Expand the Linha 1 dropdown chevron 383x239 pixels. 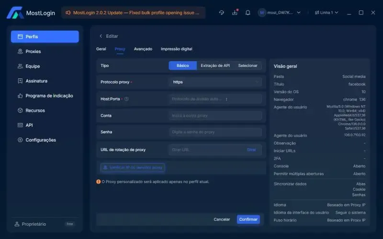click(x=337, y=12)
